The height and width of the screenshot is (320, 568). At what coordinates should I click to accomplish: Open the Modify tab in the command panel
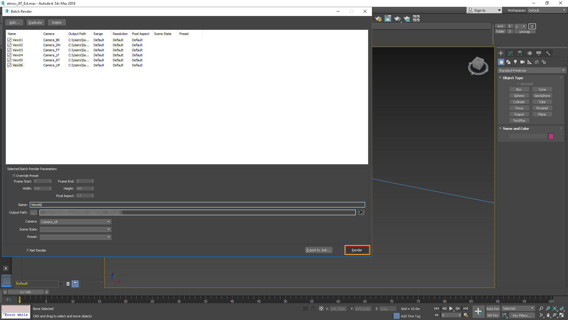[510, 53]
